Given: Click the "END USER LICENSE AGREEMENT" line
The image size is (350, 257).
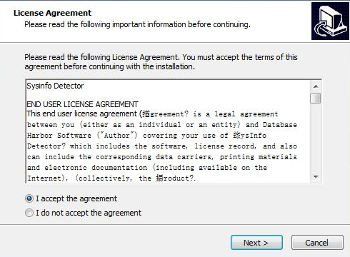Looking at the screenshot, I should click(x=82, y=104).
